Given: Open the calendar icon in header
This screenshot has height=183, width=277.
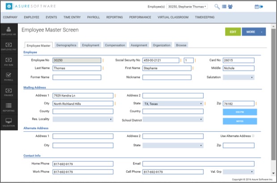Looking at the screenshot, I should [256, 7].
